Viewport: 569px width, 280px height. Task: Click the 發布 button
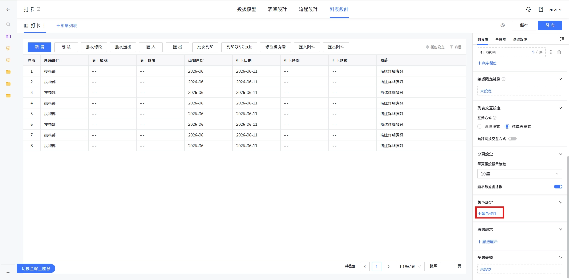click(550, 25)
